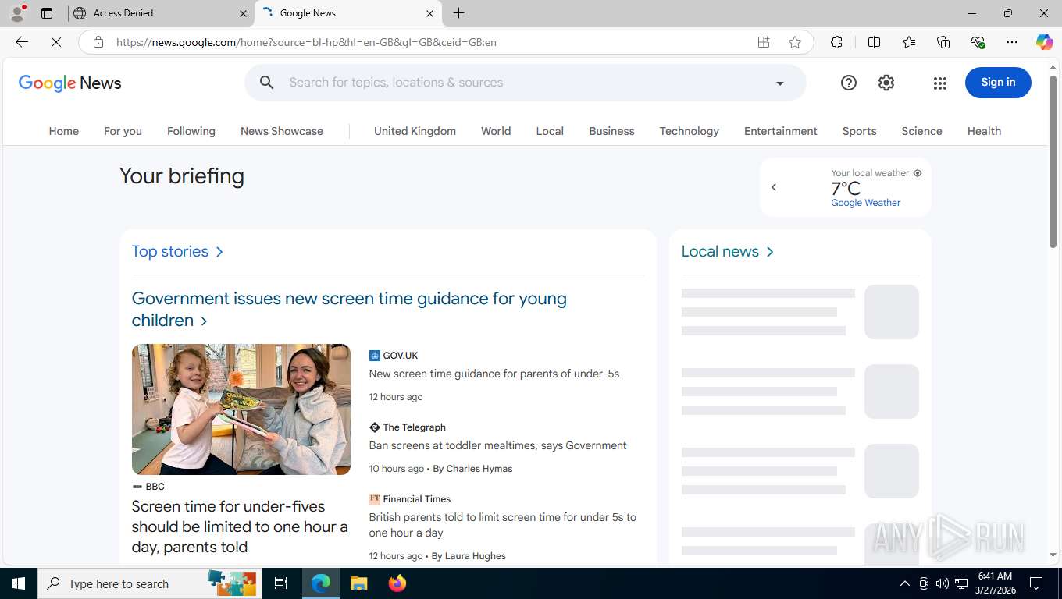Open Windows Start menu
This screenshot has height=599, width=1062.
pos(19,583)
